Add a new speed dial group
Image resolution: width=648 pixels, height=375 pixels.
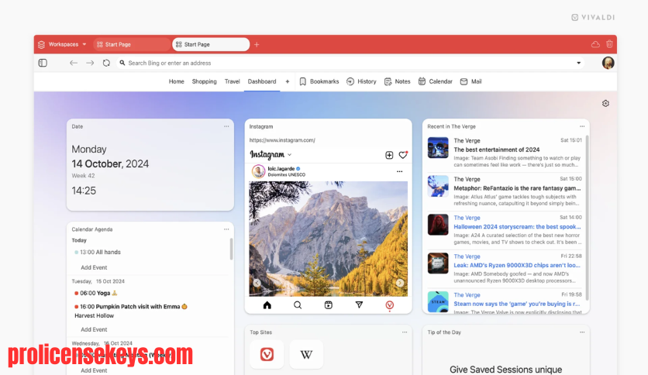click(x=288, y=81)
